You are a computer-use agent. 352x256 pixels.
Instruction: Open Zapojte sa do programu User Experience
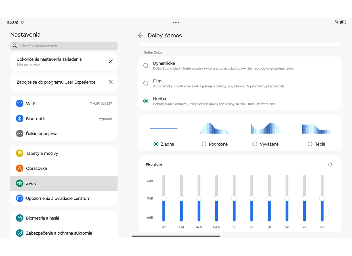[64, 82]
